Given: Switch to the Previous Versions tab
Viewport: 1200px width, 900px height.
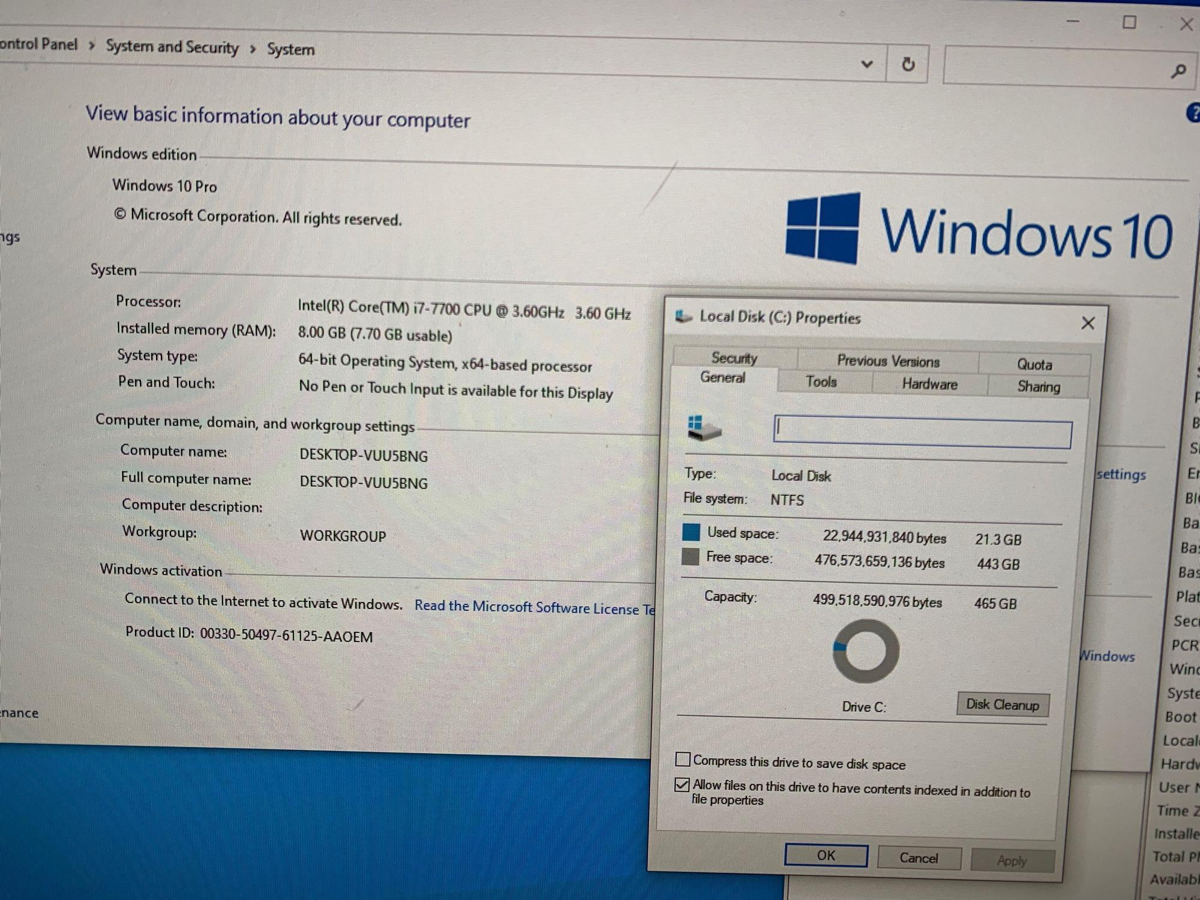Looking at the screenshot, I should (888, 361).
